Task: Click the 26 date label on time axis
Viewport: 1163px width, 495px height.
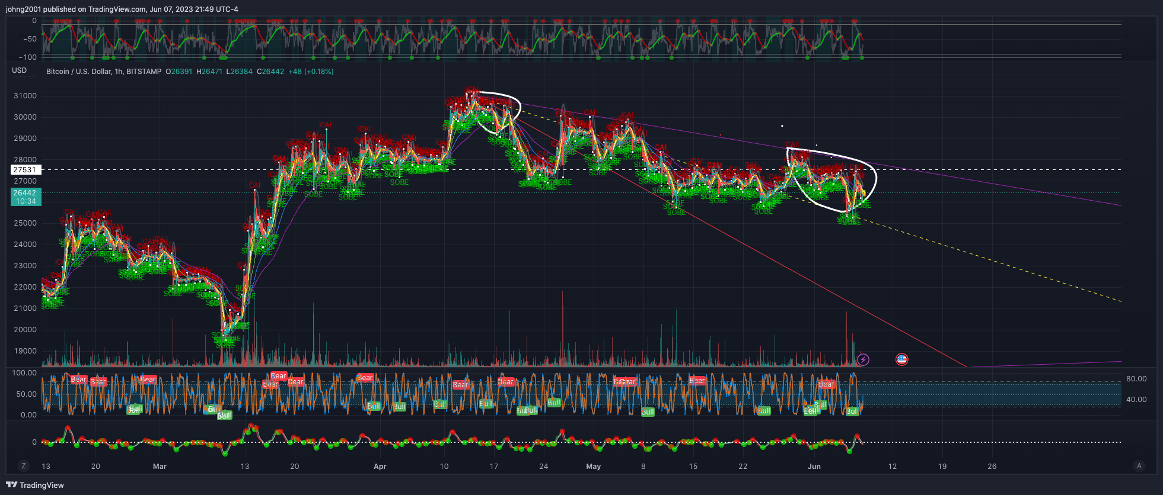Action: click(992, 467)
